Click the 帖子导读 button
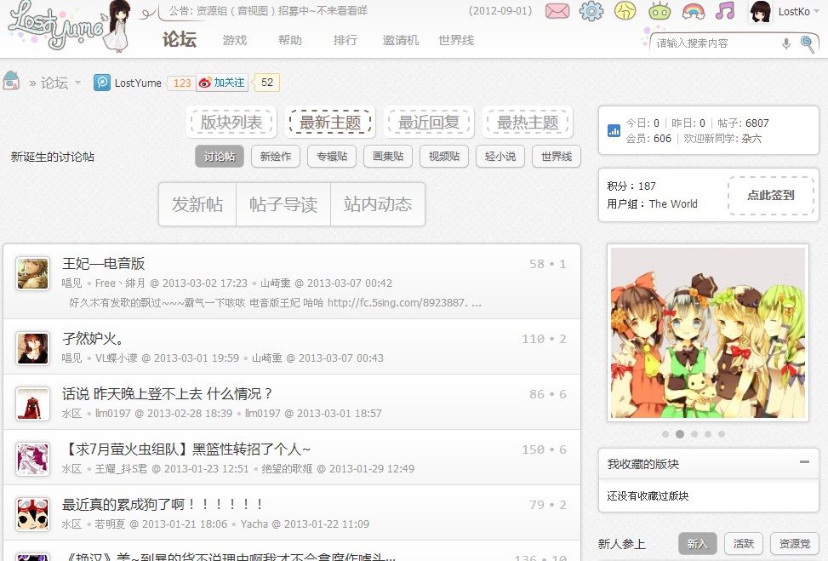 [283, 204]
